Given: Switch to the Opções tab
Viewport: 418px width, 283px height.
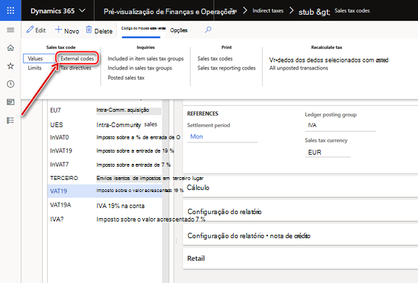Looking at the screenshot, I should 179,30.
